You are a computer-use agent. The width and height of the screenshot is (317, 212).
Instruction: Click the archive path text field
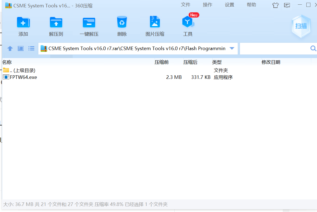click(x=137, y=48)
